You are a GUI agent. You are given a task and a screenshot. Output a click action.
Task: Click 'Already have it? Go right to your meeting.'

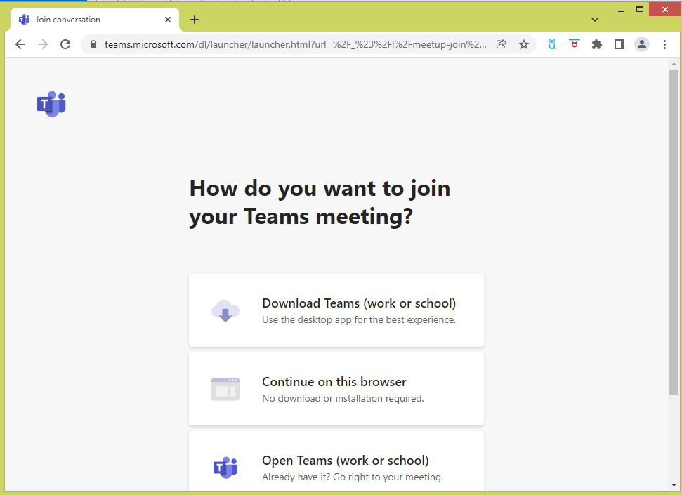click(353, 477)
